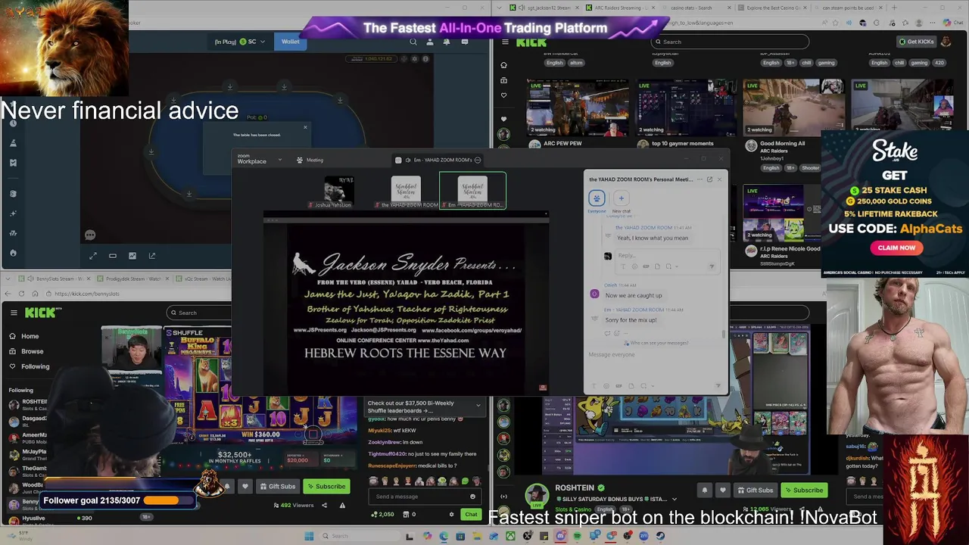Screen dimensions: 969x545
Task: Attach a file in Message everyone toolbar
Action: (x=631, y=386)
